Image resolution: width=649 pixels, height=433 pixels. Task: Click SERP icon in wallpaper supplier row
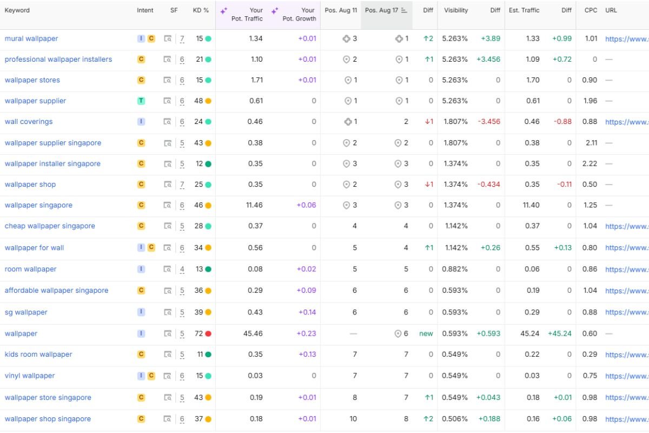(168, 101)
